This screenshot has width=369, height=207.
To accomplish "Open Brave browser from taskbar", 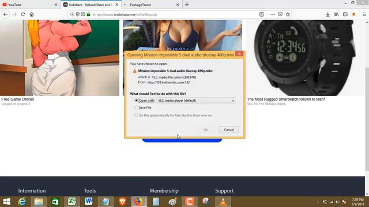I will point(122,202).
